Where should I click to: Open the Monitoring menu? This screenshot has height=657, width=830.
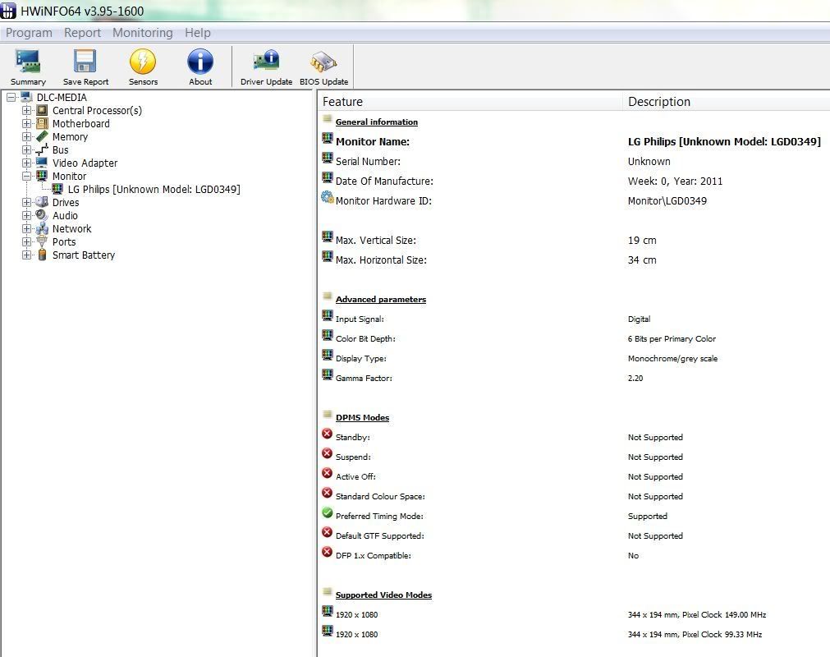143,33
